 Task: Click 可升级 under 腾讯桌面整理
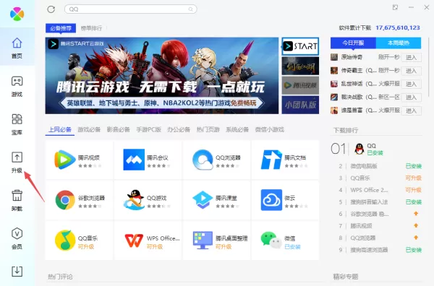pyautogui.click(x=224, y=246)
